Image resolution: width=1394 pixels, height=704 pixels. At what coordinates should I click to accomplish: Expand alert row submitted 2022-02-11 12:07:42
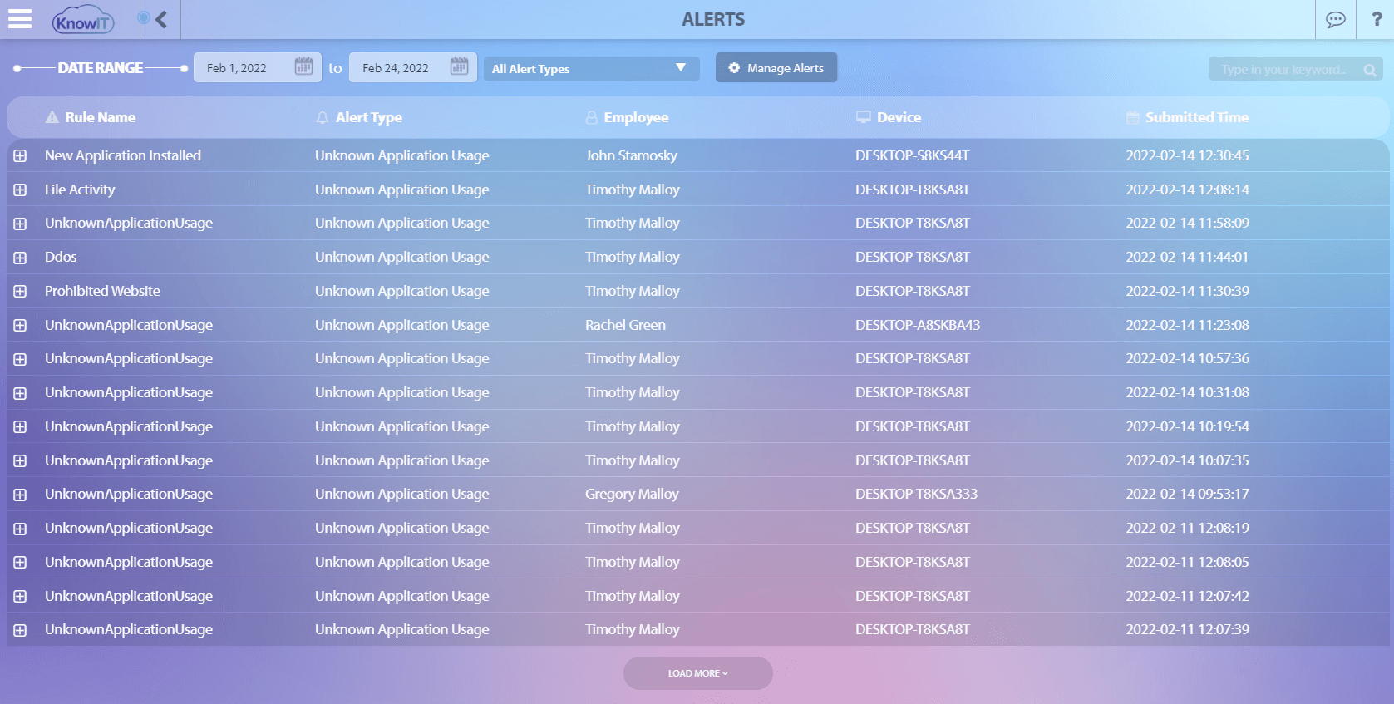pyautogui.click(x=20, y=596)
